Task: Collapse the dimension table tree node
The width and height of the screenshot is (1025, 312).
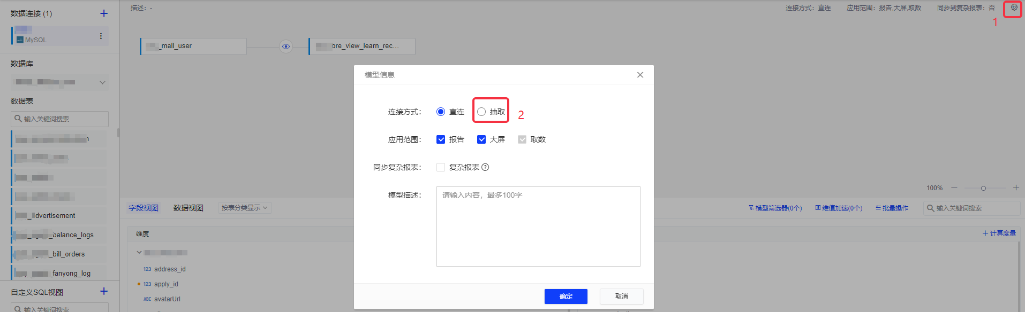Action: coord(139,252)
